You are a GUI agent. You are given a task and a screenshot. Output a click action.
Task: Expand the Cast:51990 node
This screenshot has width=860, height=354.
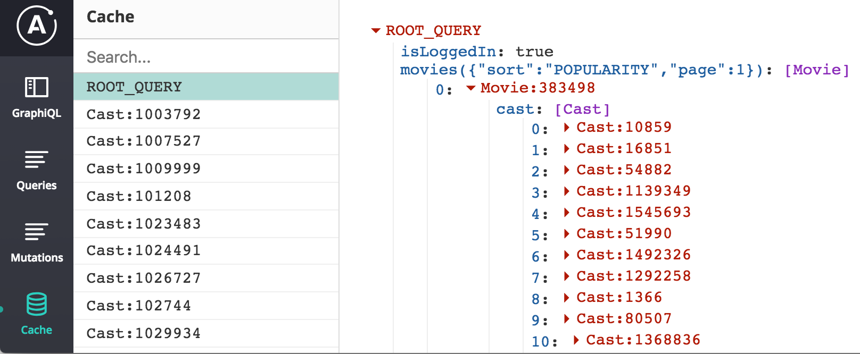pos(567,234)
